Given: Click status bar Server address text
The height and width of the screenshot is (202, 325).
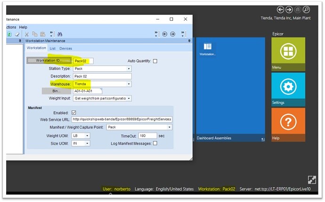Looking at the screenshot, I should (275, 189).
